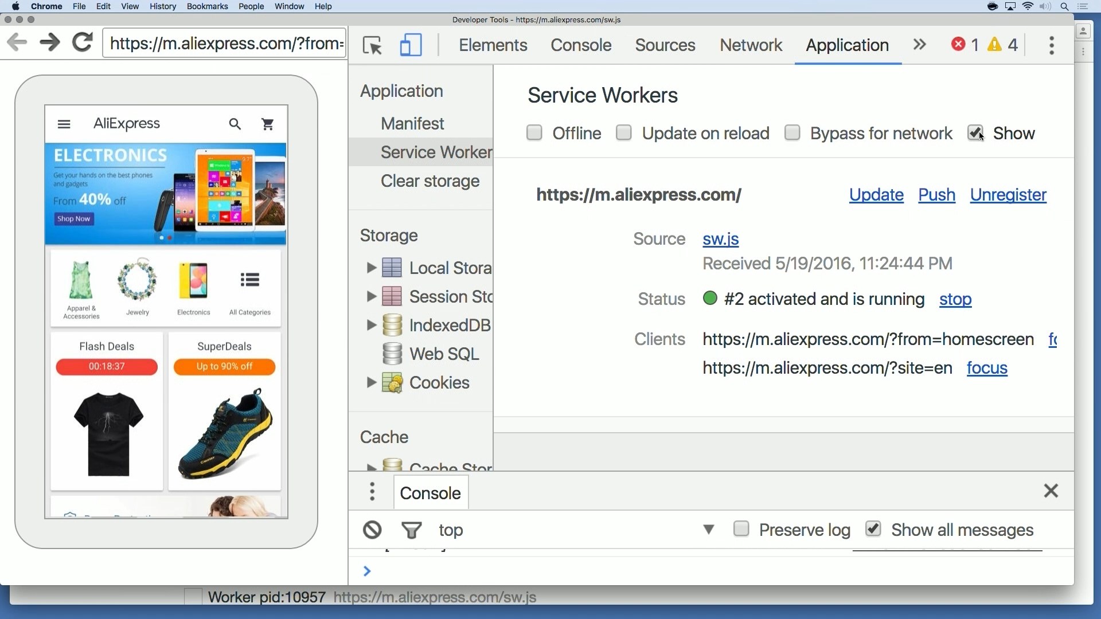1101x619 pixels.
Task: Open the All Categories list icon
Action: coord(250,280)
